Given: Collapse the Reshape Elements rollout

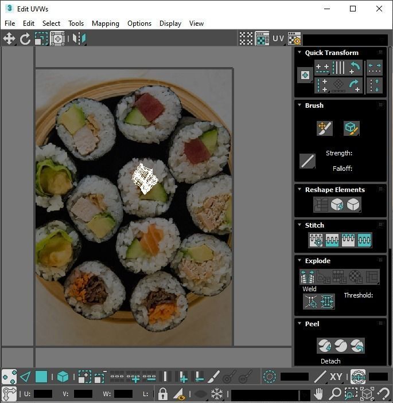Looking at the screenshot, I should 299,189.
